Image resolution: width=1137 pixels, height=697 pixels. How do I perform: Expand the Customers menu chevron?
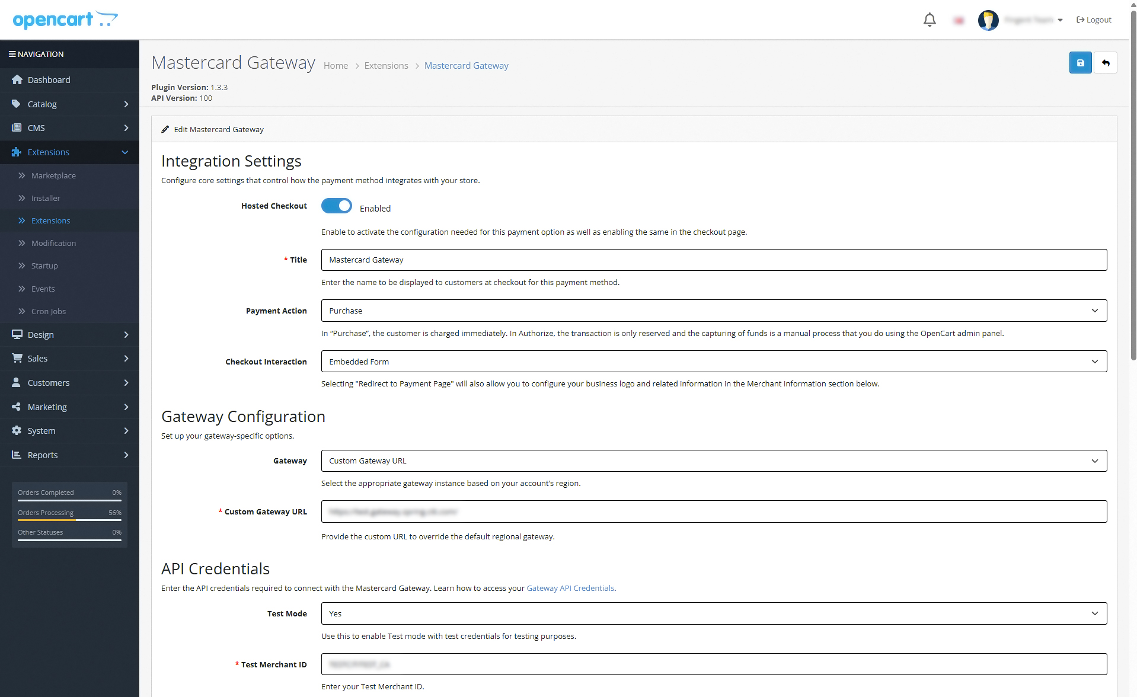126,383
